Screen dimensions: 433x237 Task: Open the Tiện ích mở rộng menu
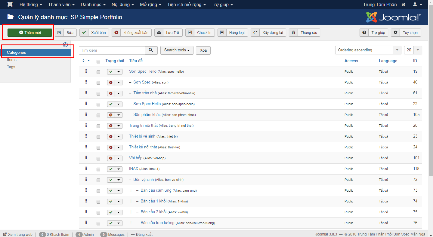coord(187,5)
